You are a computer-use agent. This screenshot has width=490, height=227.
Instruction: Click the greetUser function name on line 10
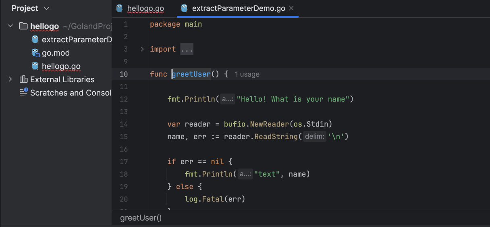tap(191, 74)
